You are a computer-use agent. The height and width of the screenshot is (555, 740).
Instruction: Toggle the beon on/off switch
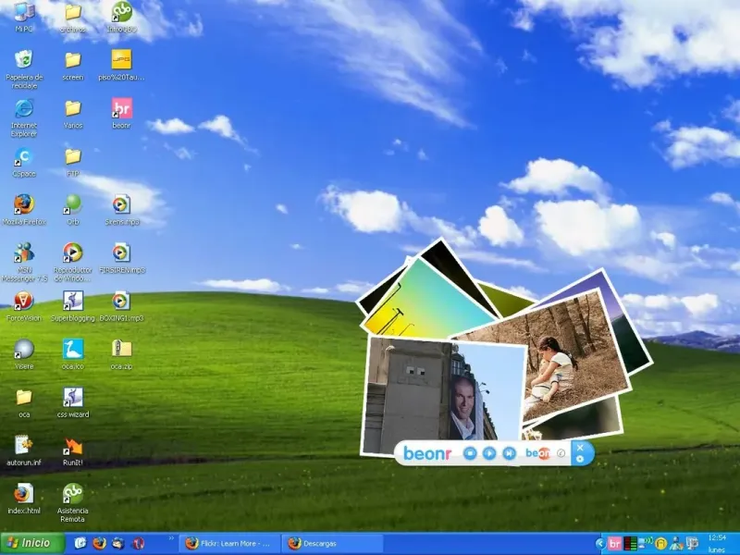[x=538, y=453]
